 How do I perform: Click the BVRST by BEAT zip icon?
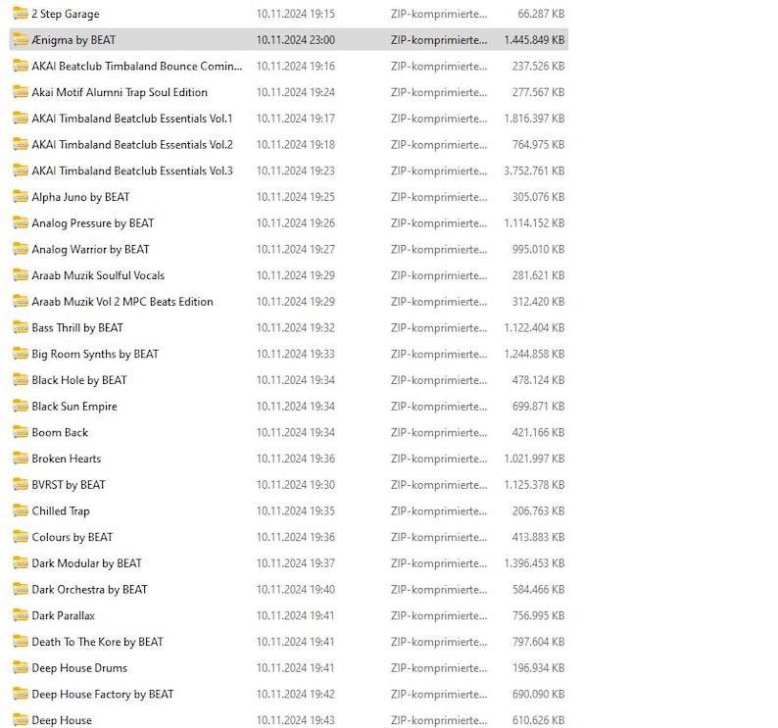click(21, 485)
